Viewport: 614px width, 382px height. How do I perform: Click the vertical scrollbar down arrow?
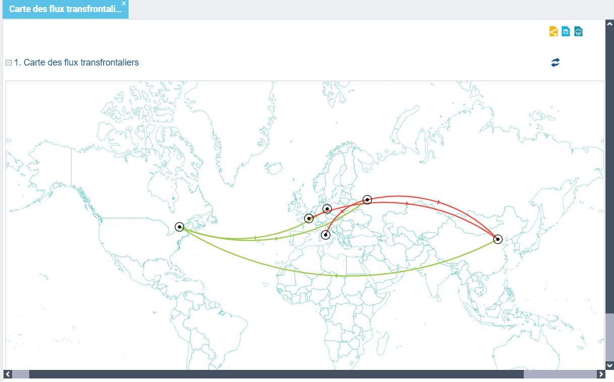[x=609, y=365]
